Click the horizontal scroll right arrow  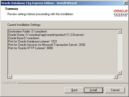pos(116,77)
